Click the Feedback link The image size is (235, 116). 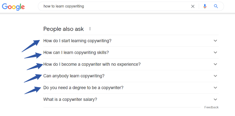211,107
